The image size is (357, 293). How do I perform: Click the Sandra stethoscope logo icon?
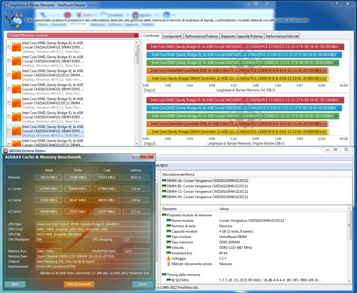(14, 20)
